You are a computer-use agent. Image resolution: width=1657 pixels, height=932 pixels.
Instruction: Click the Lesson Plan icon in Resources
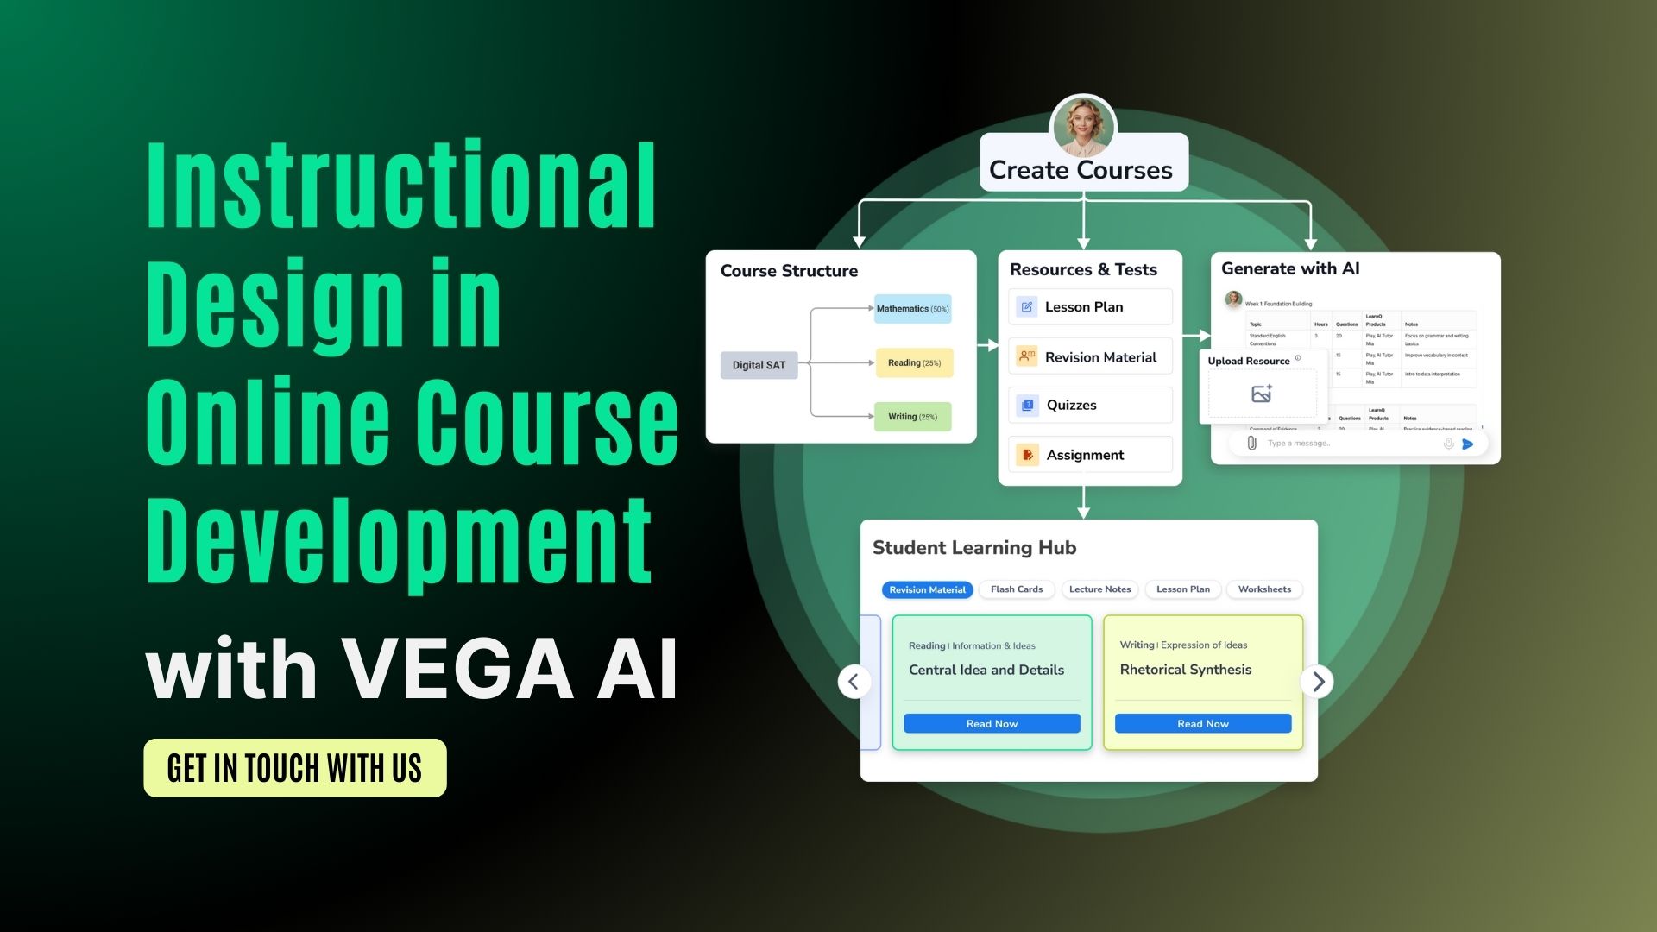point(1026,307)
